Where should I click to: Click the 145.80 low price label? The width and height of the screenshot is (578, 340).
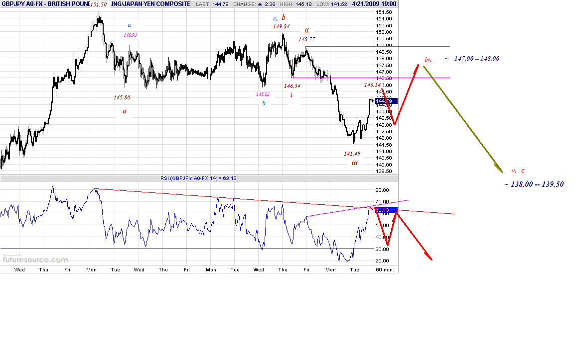(x=122, y=98)
